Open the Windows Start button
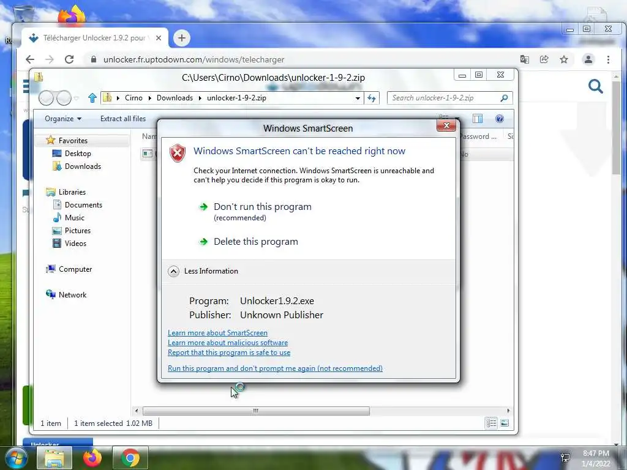The image size is (627, 470). coord(15,458)
